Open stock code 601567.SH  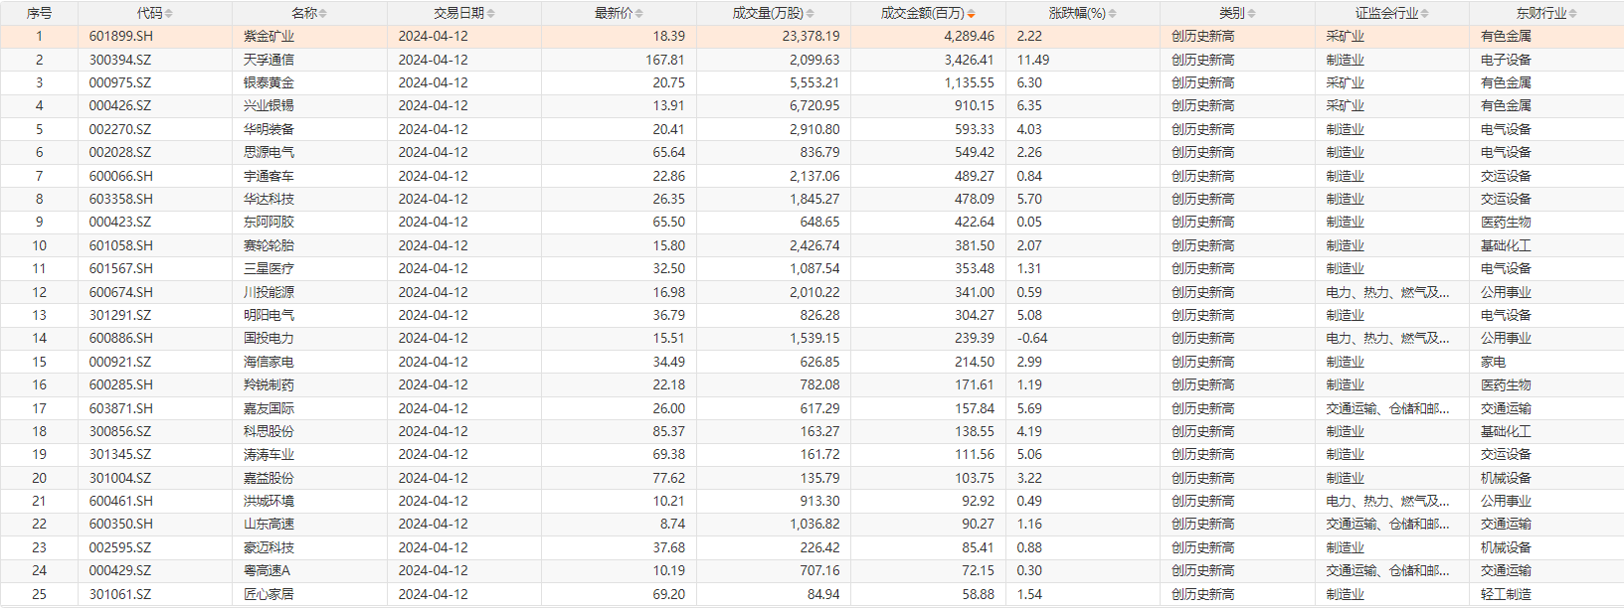[x=121, y=268]
